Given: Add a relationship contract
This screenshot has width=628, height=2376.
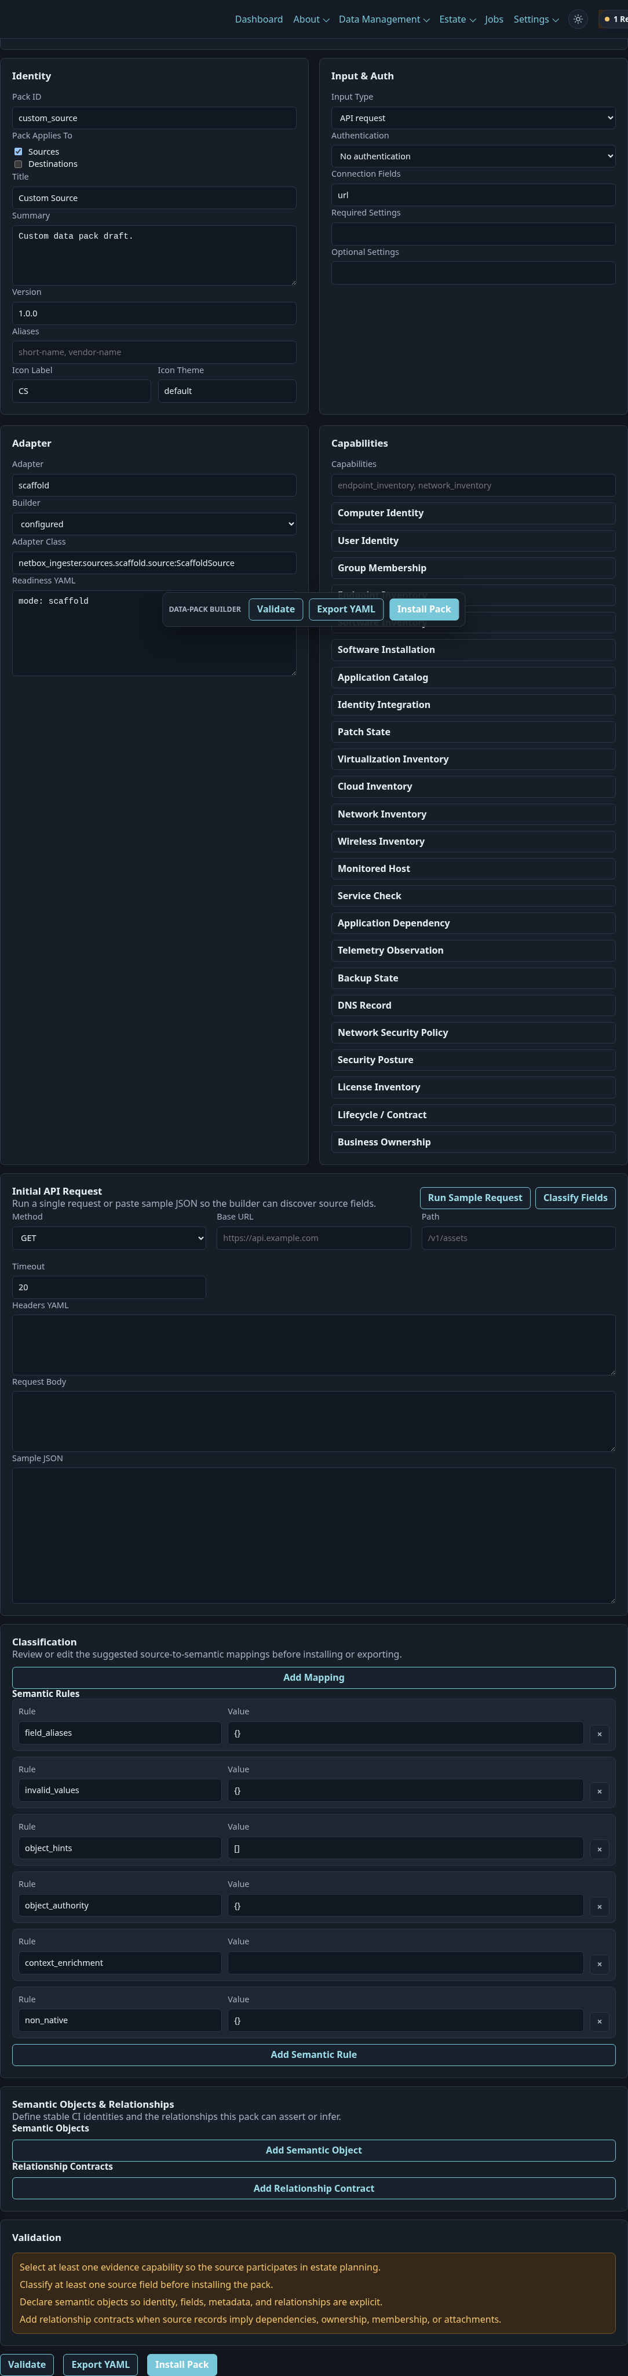Looking at the screenshot, I should [x=313, y=2188].
